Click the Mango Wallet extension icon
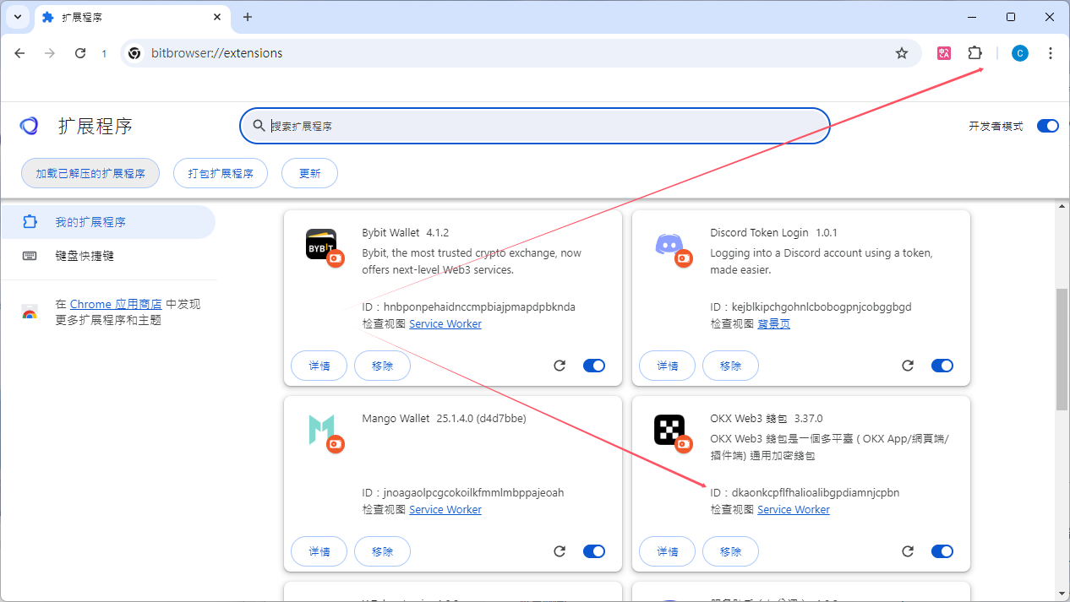This screenshot has height=602, width=1070. (x=321, y=431)
